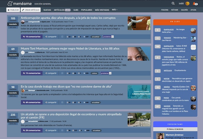Open the Toni Morrison story thumbnail
Viewport: 203px width, 139px height.
click(139, 54)
